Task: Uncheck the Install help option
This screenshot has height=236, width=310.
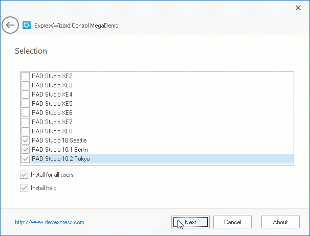Action: coord(24,188)
